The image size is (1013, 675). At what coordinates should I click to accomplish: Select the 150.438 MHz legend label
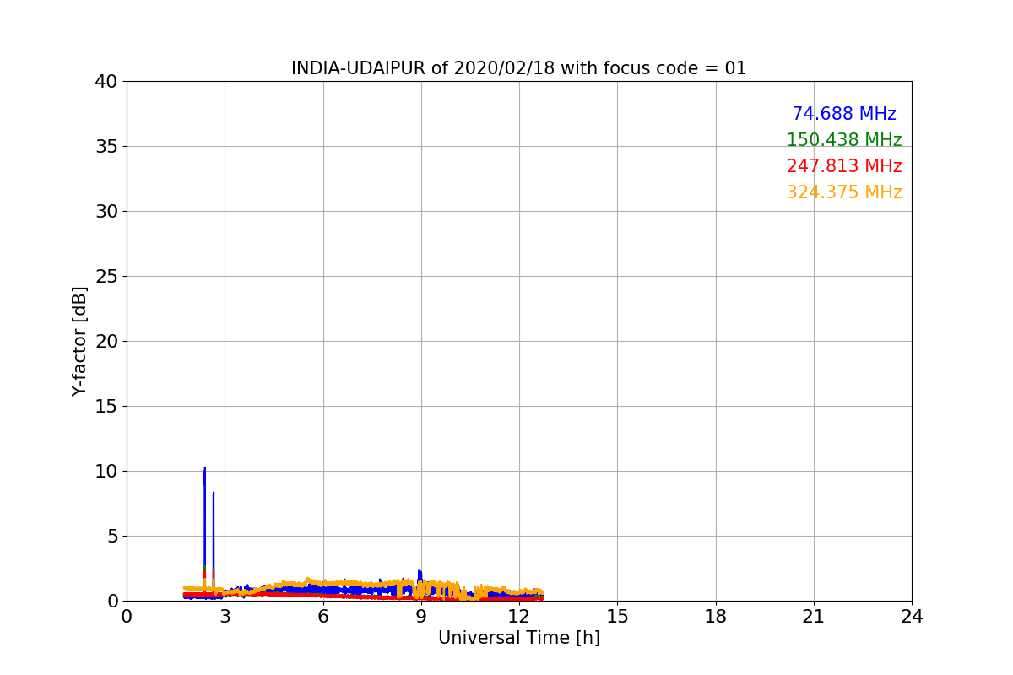click(x=844, y=140)
